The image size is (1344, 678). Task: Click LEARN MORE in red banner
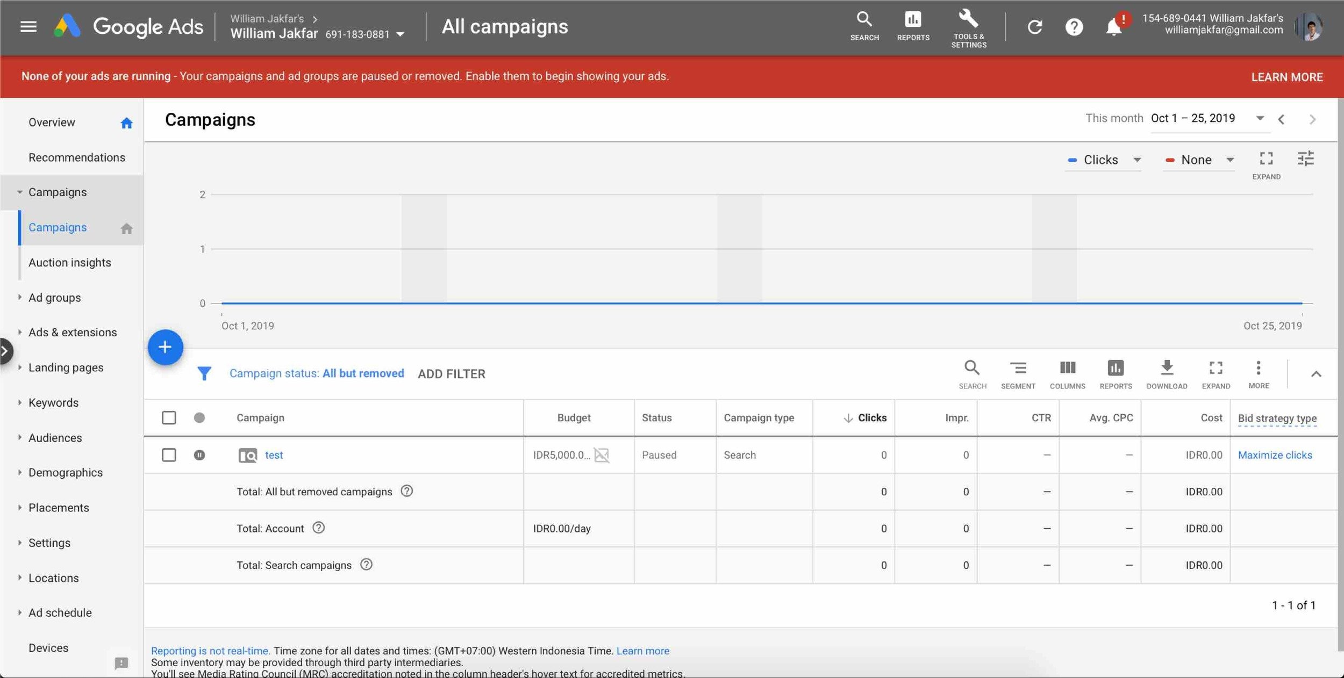click(1286, 77)
